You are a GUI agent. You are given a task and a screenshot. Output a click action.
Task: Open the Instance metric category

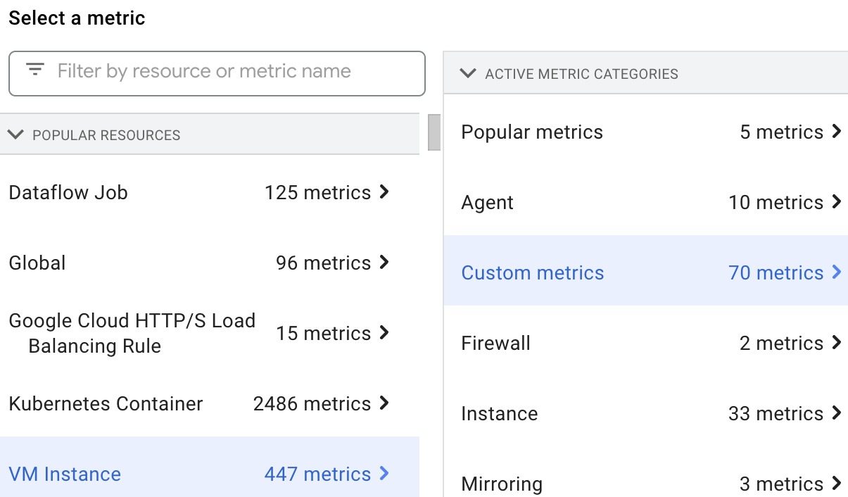(x=500, y=413)
